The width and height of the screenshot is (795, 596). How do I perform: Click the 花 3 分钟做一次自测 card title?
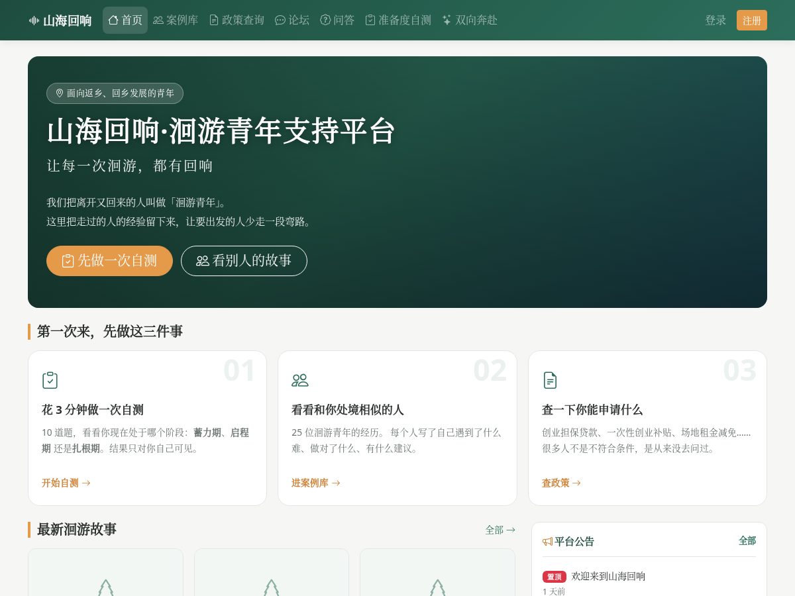click(x=93, y=410)
